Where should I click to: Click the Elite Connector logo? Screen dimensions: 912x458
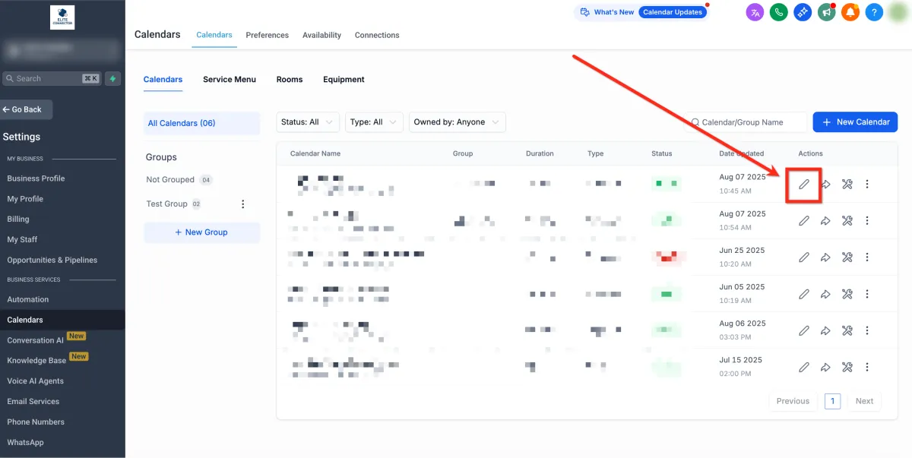62,17
